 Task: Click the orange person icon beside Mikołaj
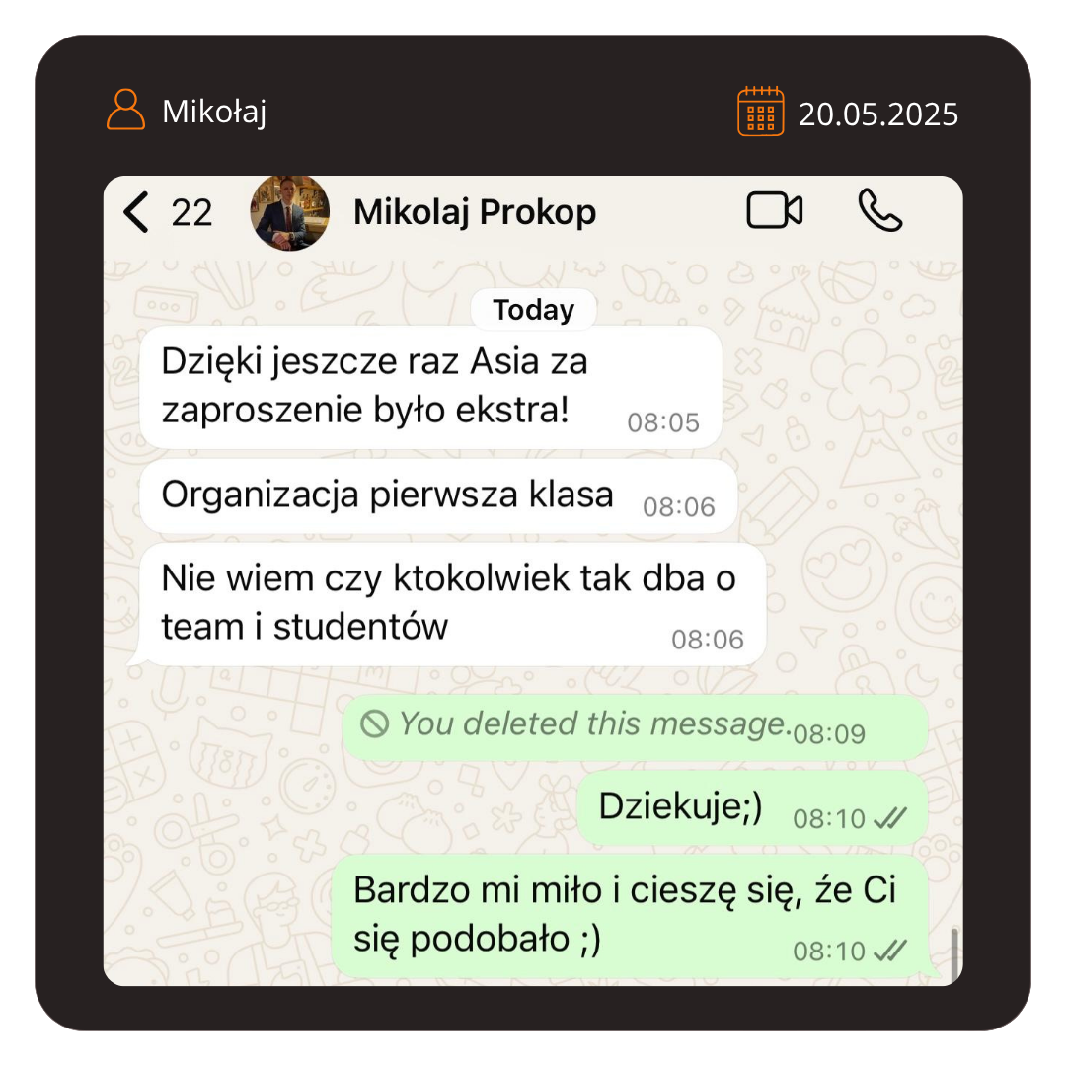125,109
